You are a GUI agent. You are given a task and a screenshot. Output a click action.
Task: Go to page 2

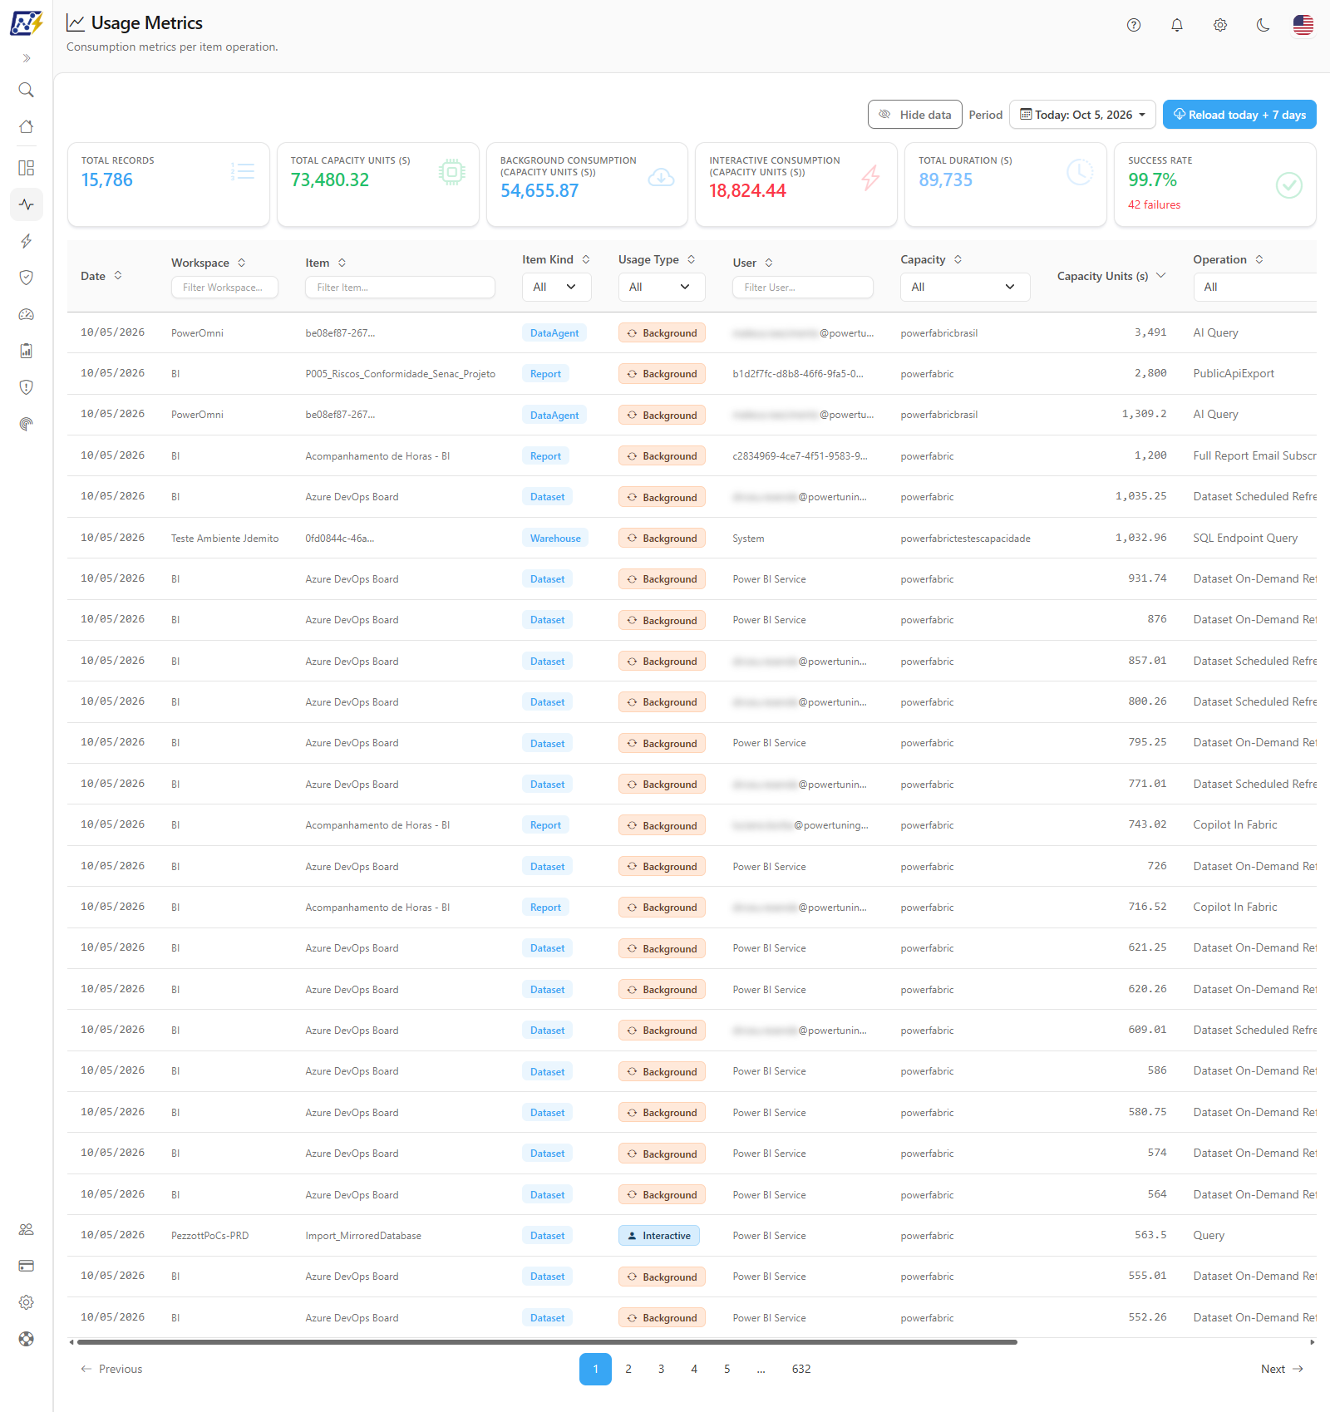(628, 1369)
